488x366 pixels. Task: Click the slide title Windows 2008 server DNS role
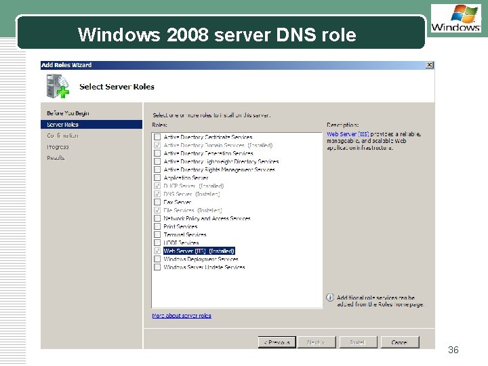(x=217, y=35)
